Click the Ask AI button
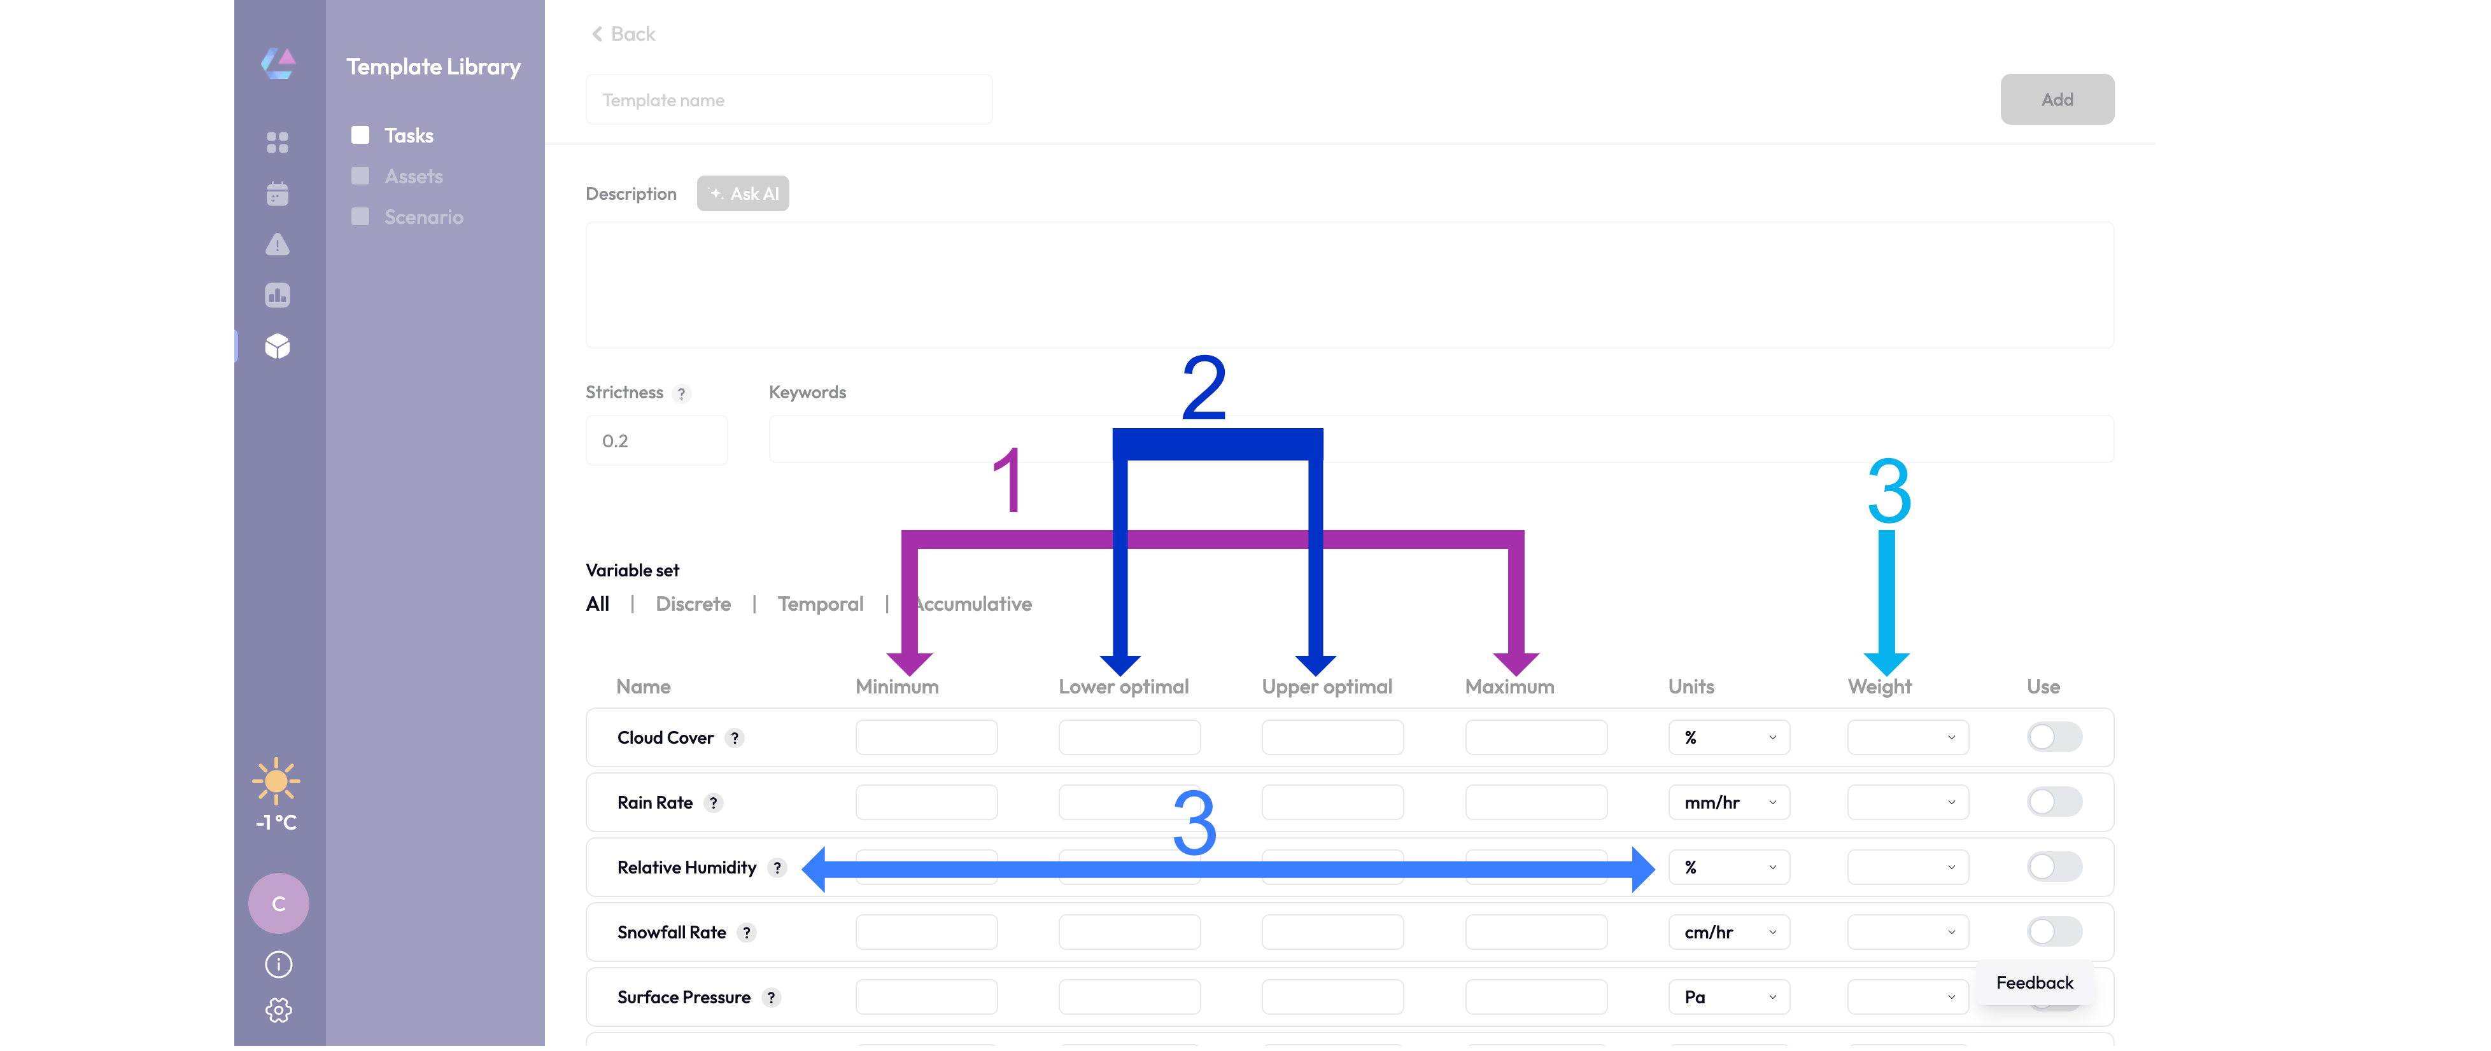 (x=743, y=193)
